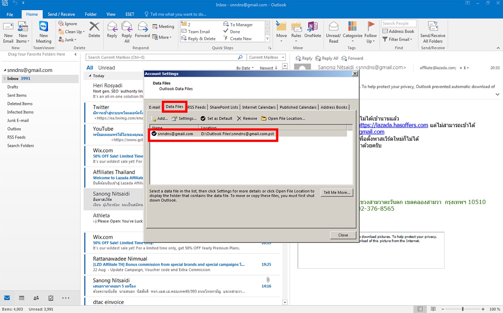Image resolution: width=503 pixels, height=313 pixels.
Task: Open the Filter Email dropdown
Action: coord(397,39)
